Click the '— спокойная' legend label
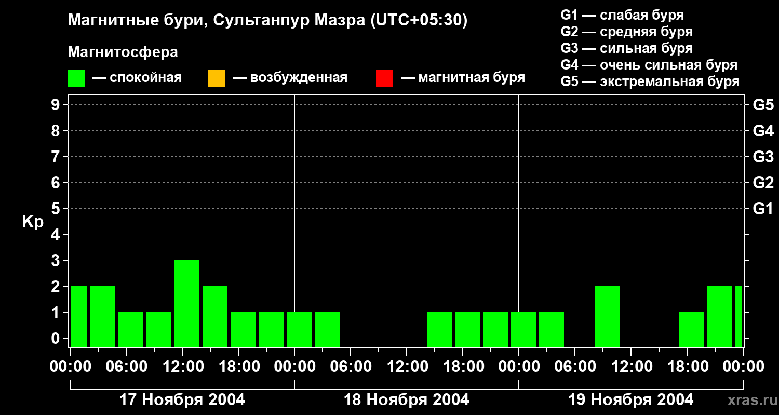Image resolution: width=779 pixels, height=415 pixels. point(137,78)
